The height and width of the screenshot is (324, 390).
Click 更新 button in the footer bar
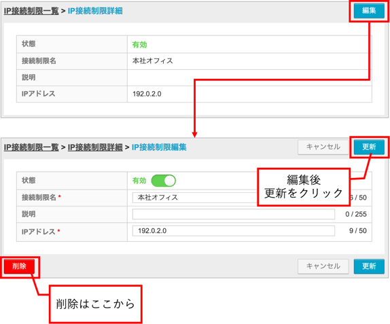(369, 266)
